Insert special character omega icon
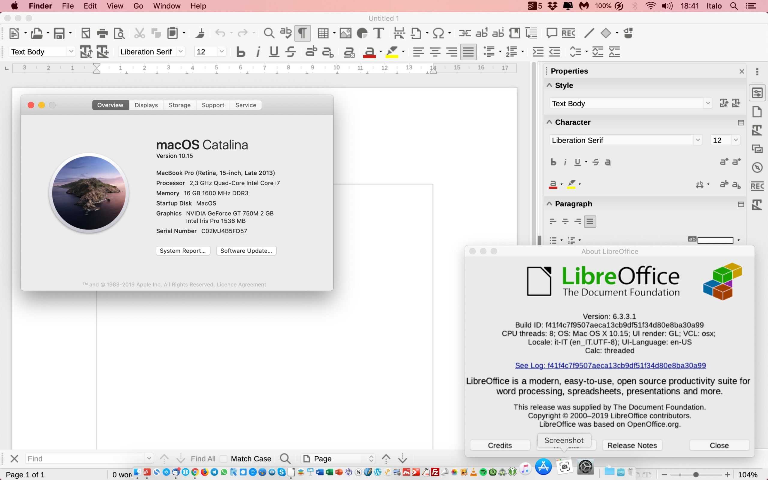 point(438,33)
